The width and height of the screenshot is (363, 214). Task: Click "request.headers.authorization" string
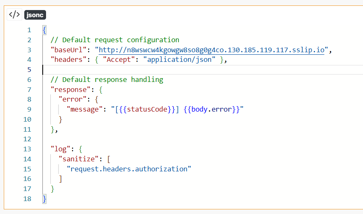(129, 169)
